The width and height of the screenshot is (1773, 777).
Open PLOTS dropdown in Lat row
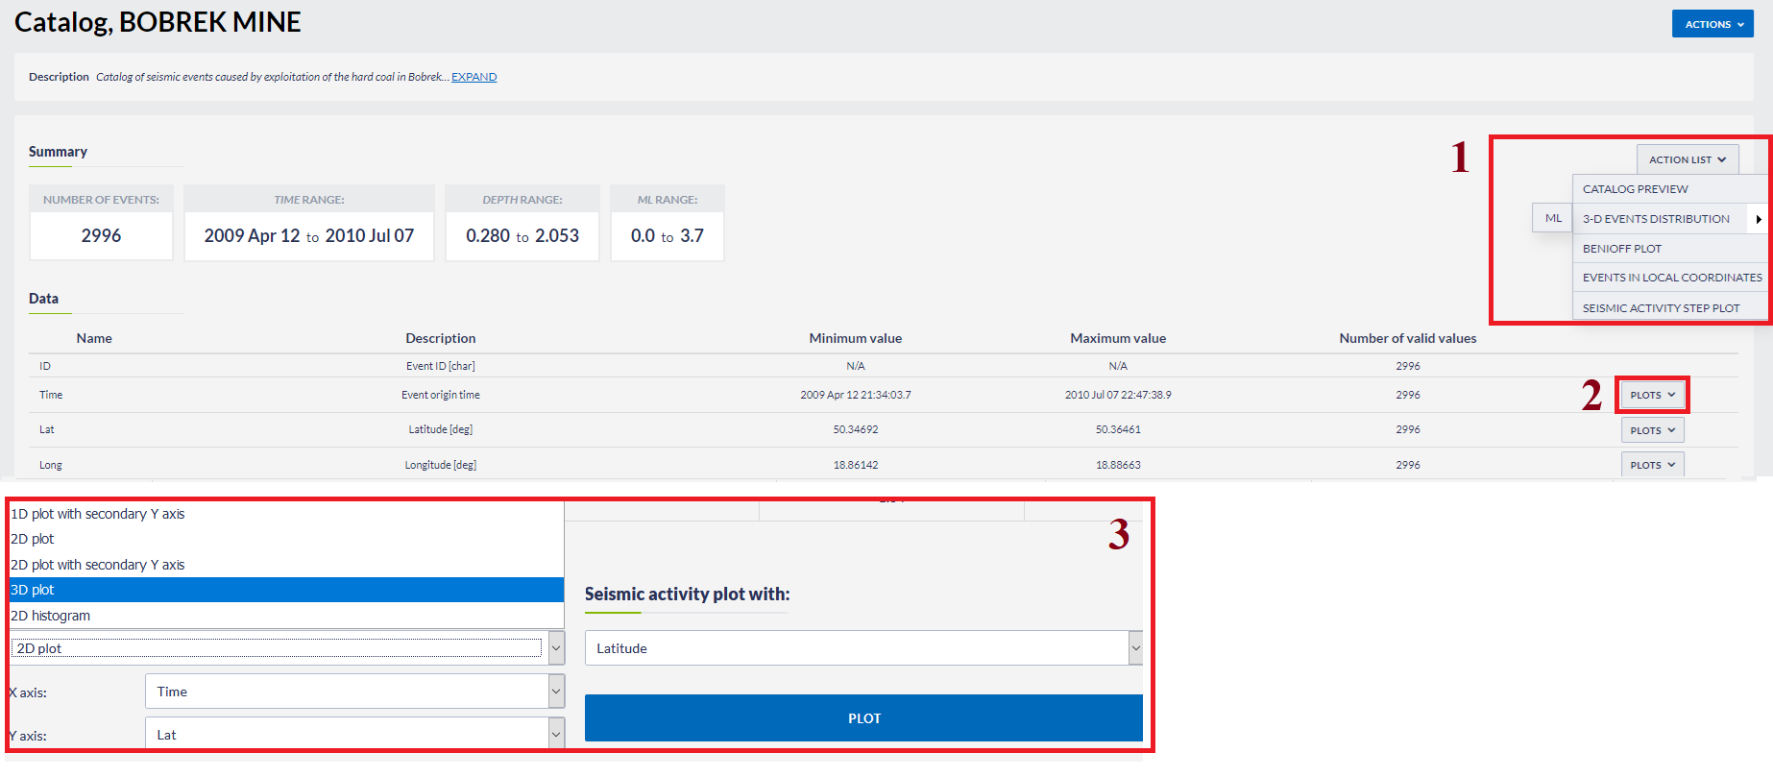pos(1652,430)
